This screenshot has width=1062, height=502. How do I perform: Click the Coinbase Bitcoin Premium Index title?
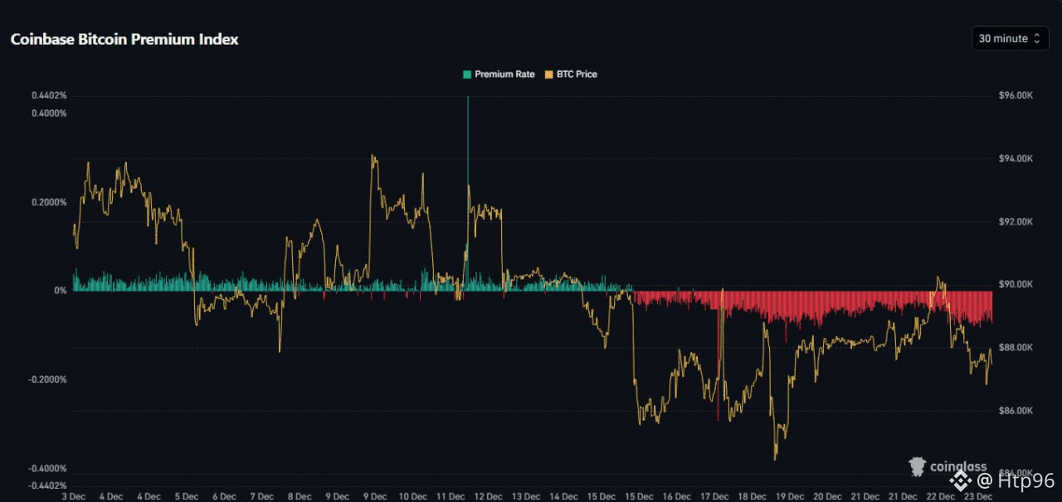pyautogui.click(x=124, y=39)
